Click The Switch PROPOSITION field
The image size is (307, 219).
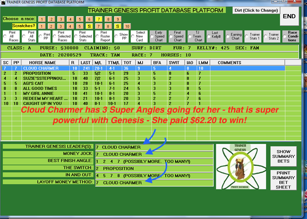(x=154, y=168)
